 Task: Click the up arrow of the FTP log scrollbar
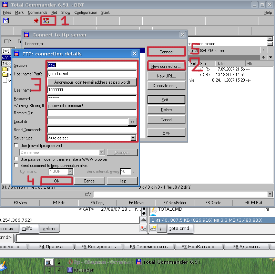coord(270,39)
